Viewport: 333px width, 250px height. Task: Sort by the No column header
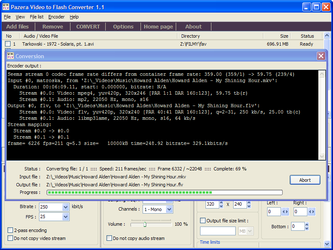click(11, 36)
